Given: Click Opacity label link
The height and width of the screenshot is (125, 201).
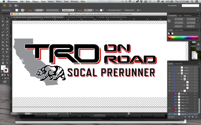Looking at the screenshot, I should point(80,10).
